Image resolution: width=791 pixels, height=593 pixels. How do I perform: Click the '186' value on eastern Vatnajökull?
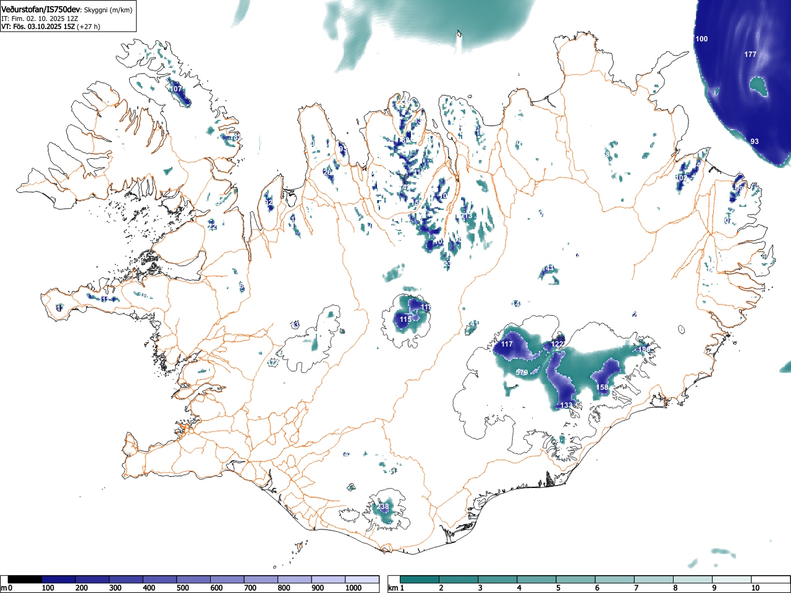click(644, 350)
